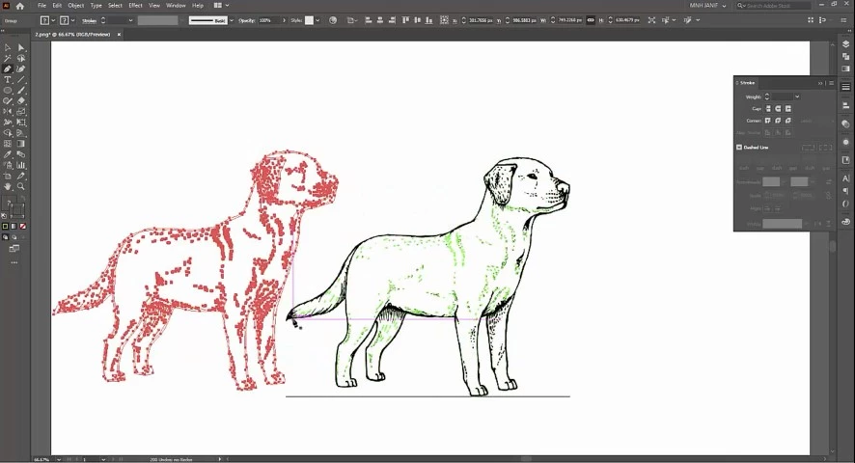
Task: Select the Ellipse shape tool
Action: [8, 91]
